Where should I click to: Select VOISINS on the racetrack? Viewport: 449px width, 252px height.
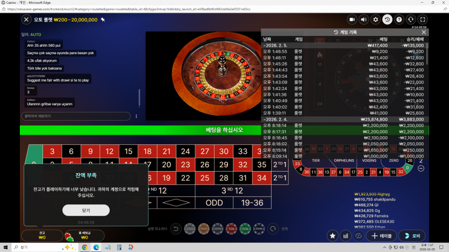tap(369, 161)
